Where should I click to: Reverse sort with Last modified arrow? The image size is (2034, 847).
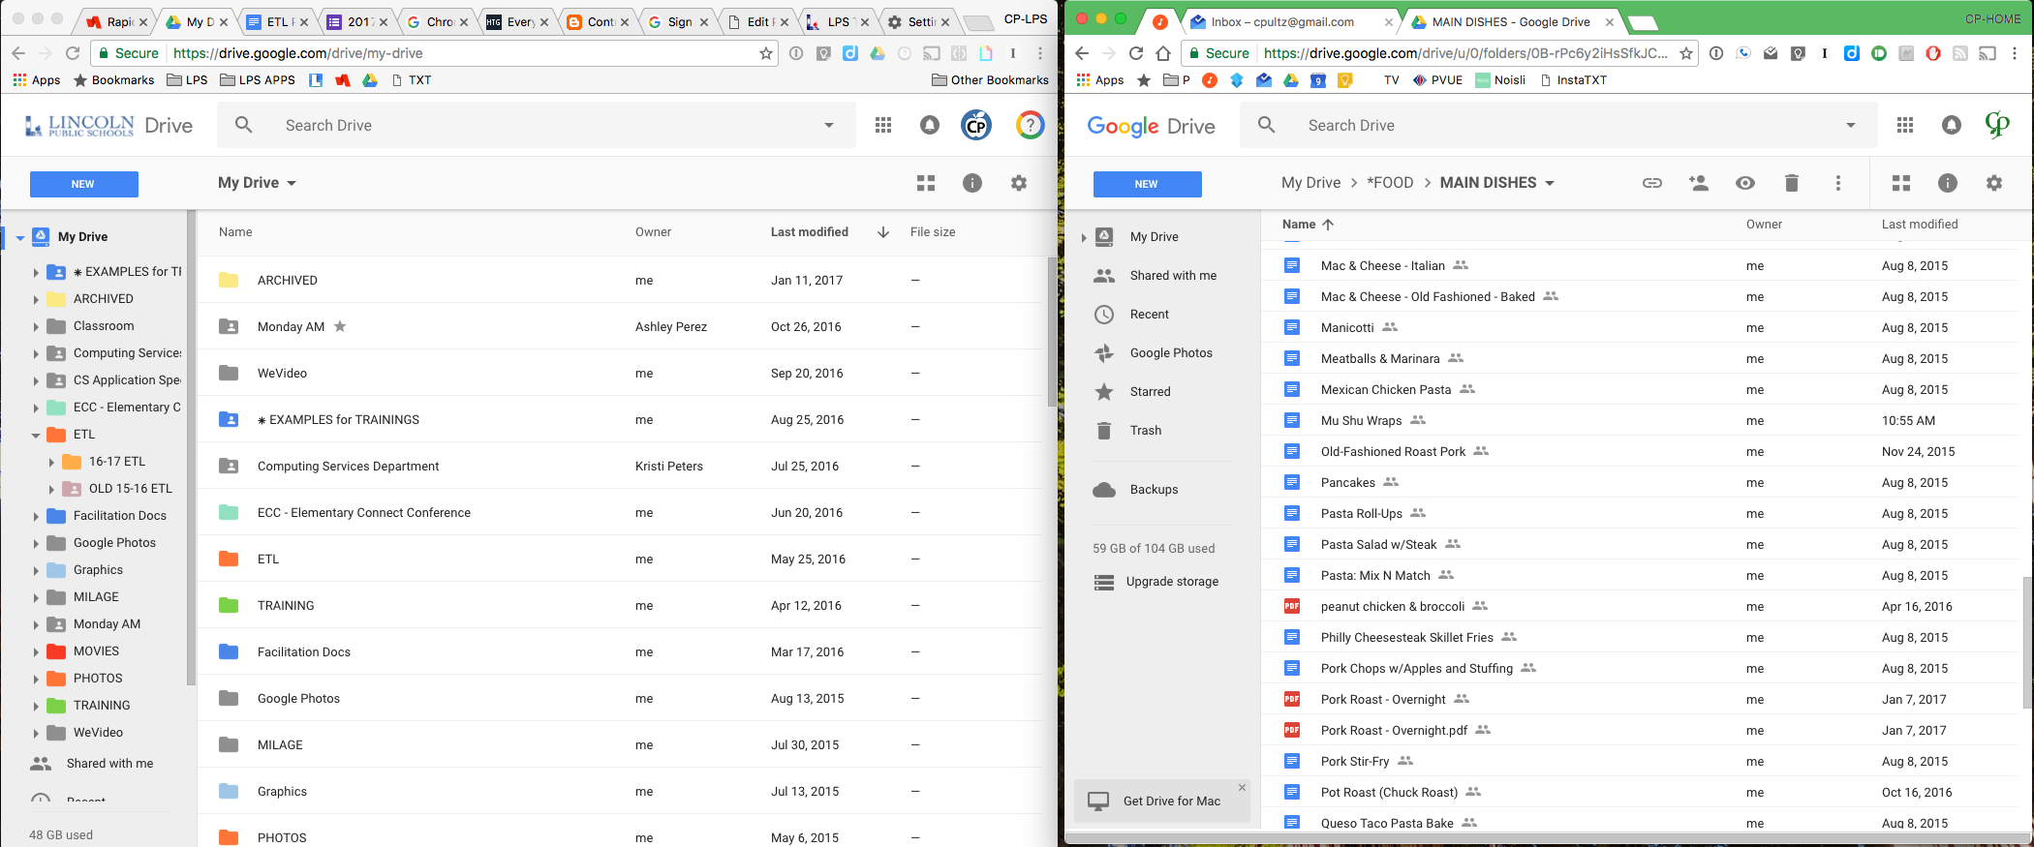(883, 232)
